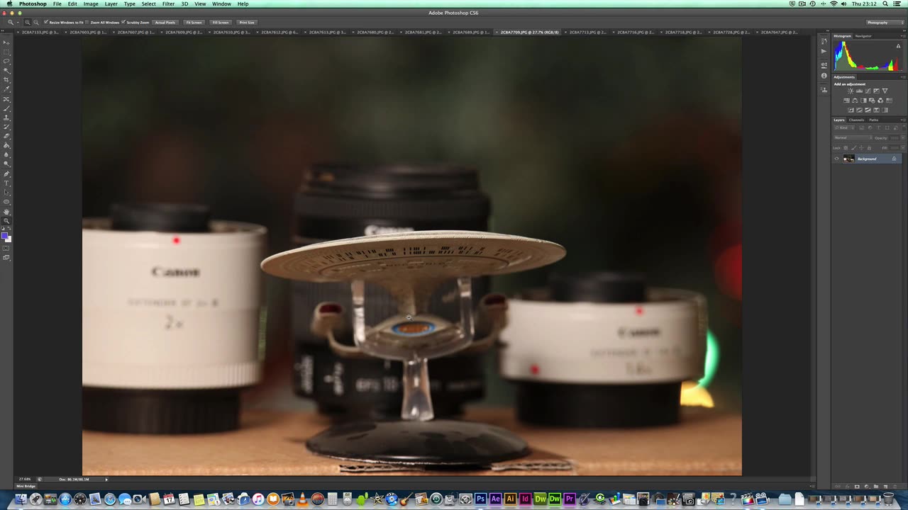The width and height of the screenshot is (908, 510).
Task: Toggle lock position in Layers panel
Action: (x=861, y=147)
